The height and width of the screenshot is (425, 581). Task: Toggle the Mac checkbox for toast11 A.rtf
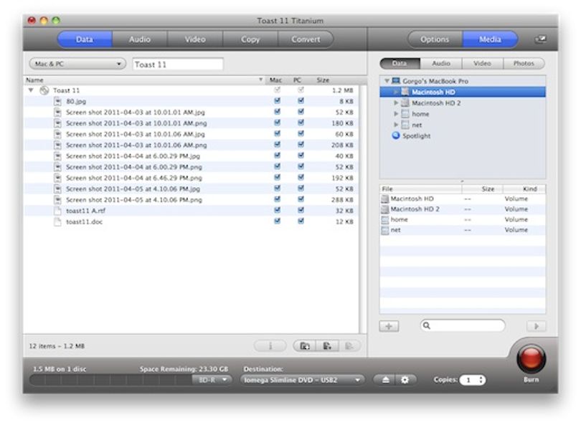tap(277, 210)
